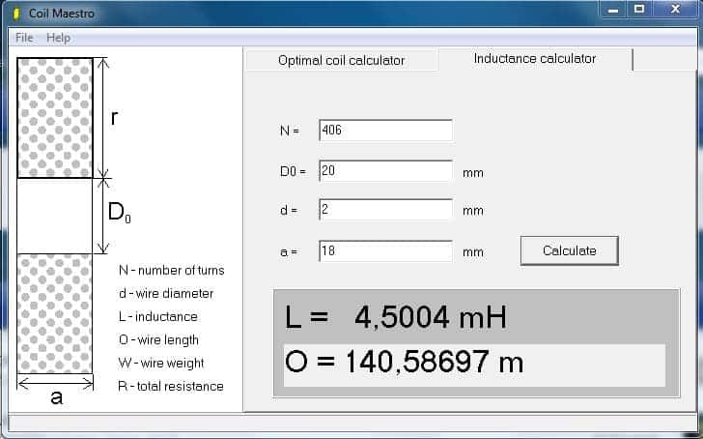Select the a width input field
703x439 pixels.
(385, 250)
